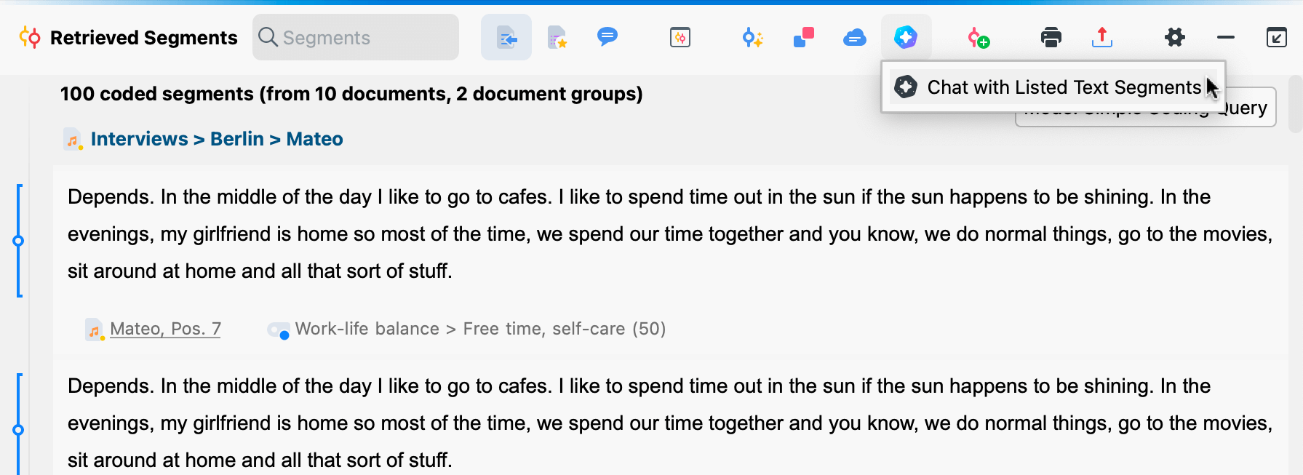The height and width of the screenshot is (475, 1303).
Task: Open the Mateo, Pos. 7 source link
Action: click(165, 329)
